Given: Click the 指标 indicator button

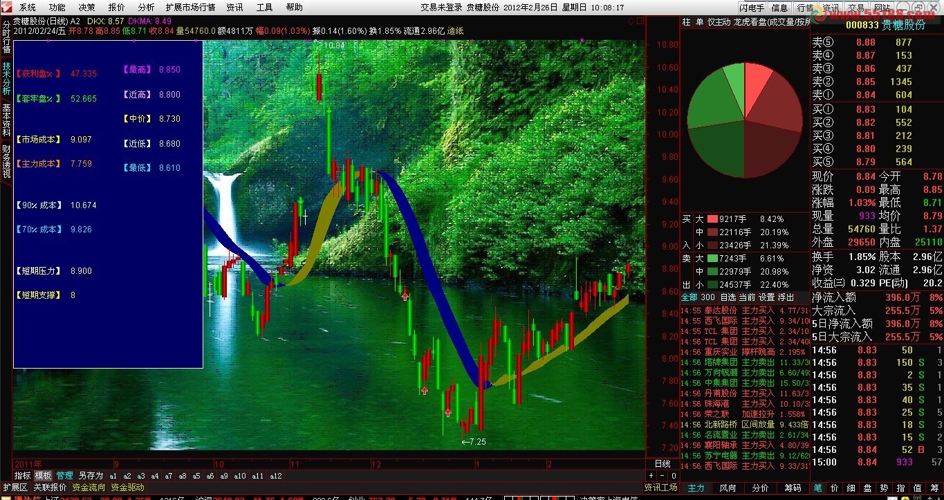Looking at the screenshot, I should (x=22, y=476).
